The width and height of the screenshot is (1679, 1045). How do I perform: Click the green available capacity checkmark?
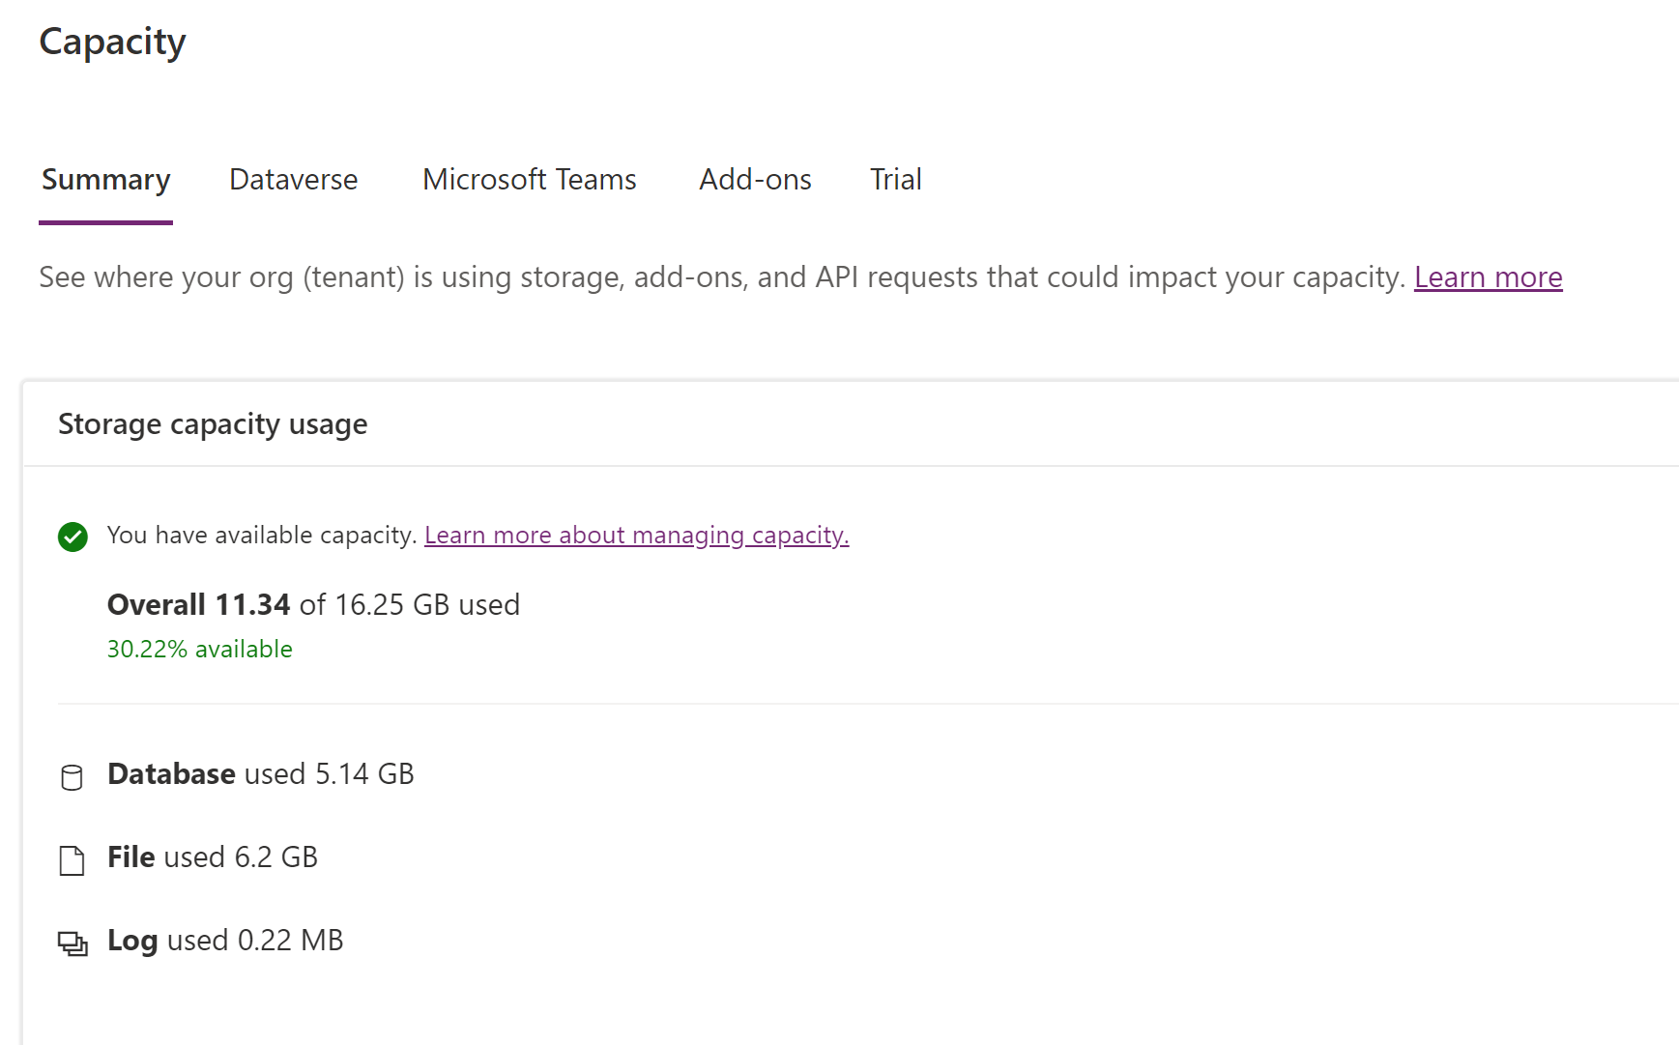(x=72, y=536)
